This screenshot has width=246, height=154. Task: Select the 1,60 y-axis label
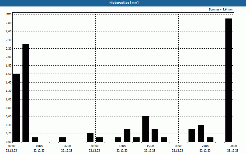[9, 74]
